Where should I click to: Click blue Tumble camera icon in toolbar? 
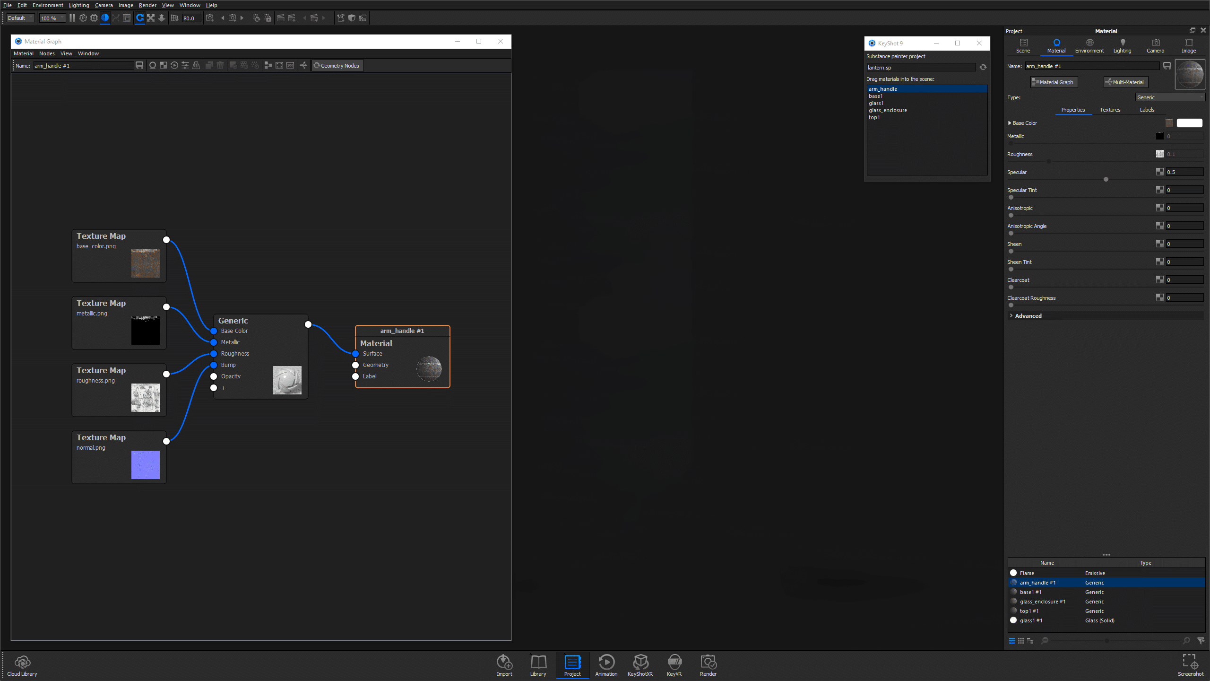click(140, 18)
